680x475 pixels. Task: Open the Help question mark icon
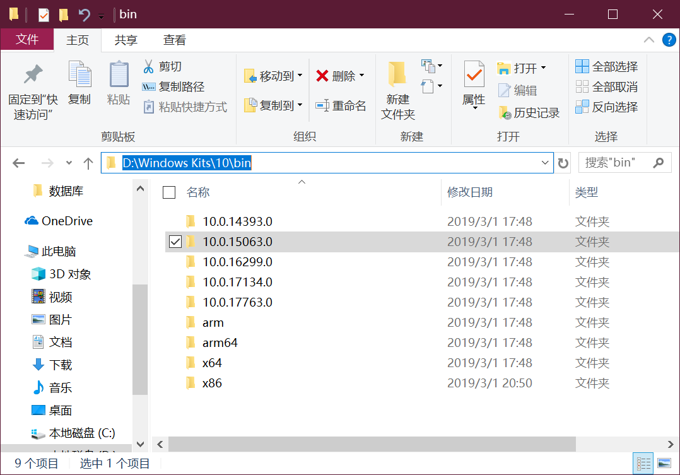pyautogui.click(x=669, y=40)
